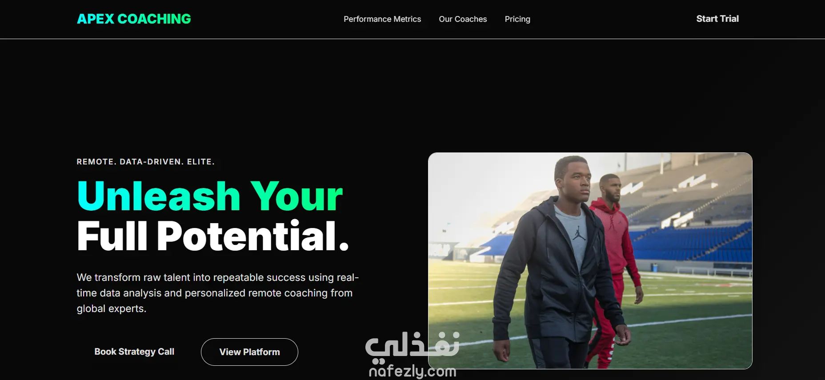Click the hero stadium photo
This screenshot has width=825, height=380.
coord(590,261)
